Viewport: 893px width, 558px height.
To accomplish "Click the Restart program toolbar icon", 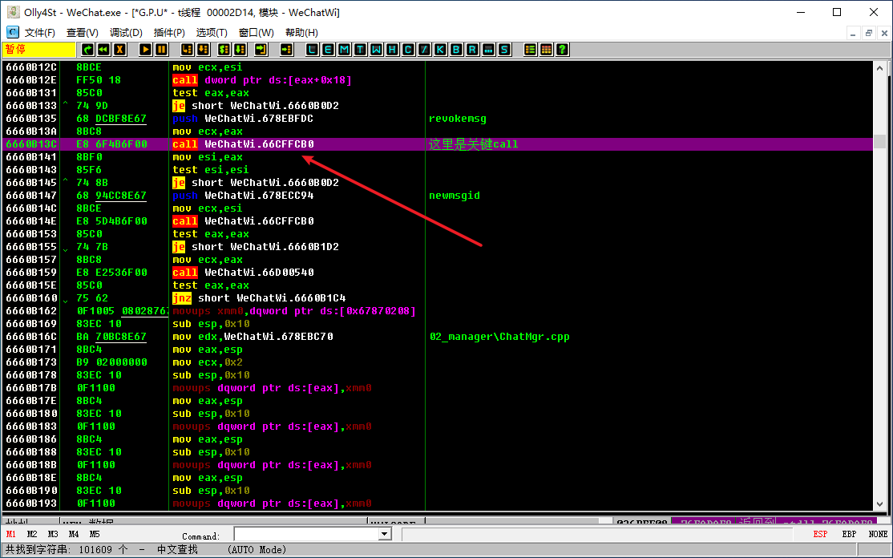I will tap(87, 50).
